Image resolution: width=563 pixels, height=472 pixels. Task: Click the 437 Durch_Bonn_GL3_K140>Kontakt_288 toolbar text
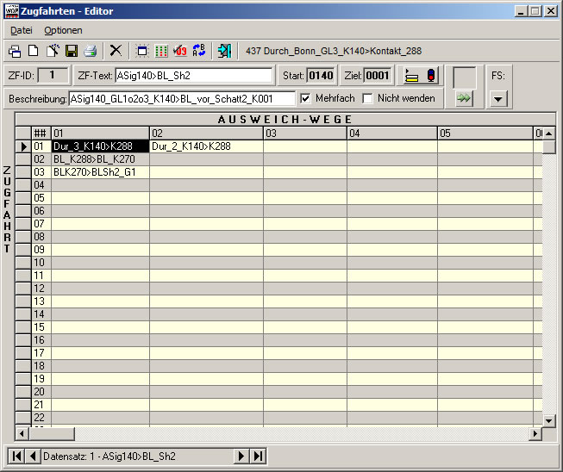click(x=334, y=51)
